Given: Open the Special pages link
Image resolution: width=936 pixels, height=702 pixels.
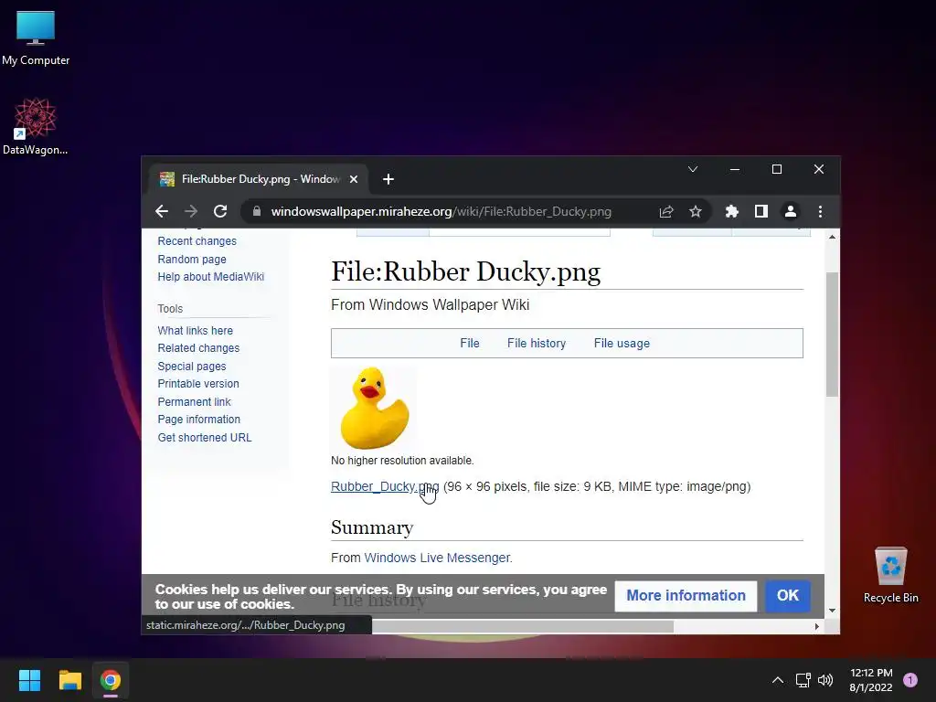Looking at the screenshot, I should [x=192, y=367].
